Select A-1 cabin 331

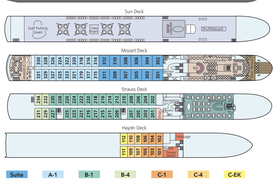(38, 75)
